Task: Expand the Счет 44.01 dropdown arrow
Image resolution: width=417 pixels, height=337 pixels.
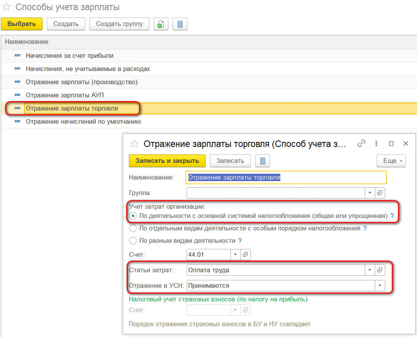Action: point(235,255)
